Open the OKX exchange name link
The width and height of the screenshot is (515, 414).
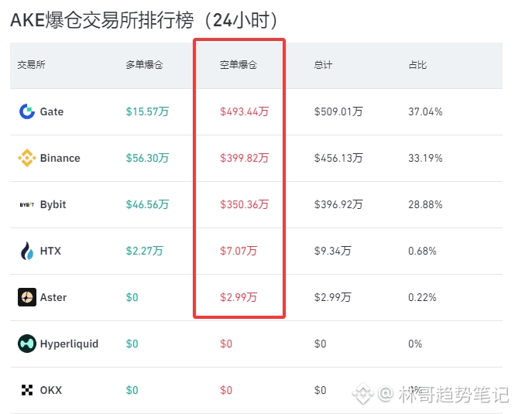pos(51,390)
